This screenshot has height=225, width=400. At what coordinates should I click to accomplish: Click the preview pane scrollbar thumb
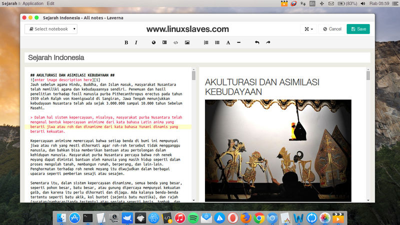click(x=368, y=76)
